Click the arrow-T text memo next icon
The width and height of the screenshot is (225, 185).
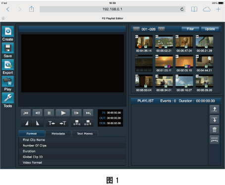(x=63, y=123)
